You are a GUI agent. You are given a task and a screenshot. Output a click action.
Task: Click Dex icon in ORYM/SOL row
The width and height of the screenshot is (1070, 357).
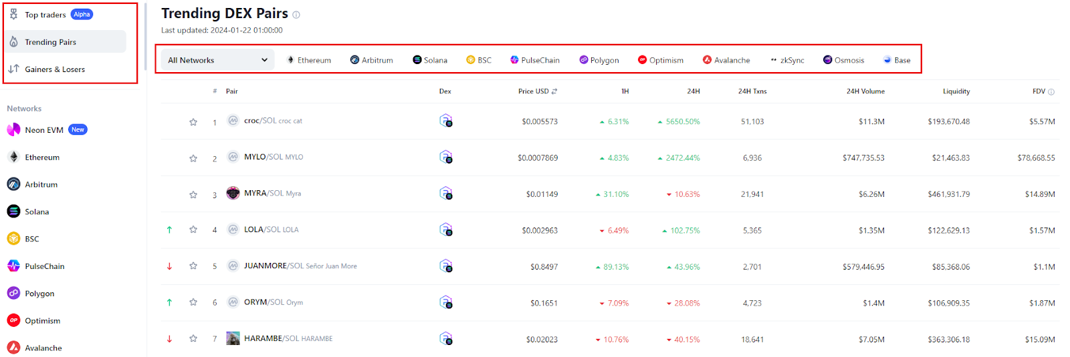click(x=445, y=302)
